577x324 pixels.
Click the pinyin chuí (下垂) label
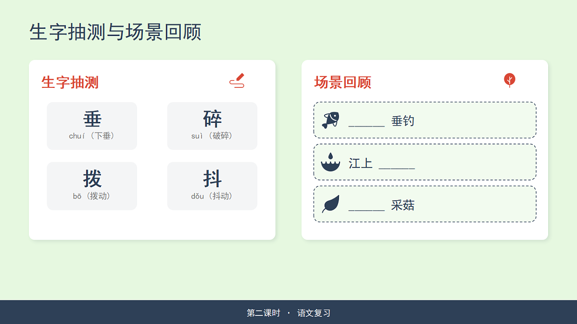[x=92, y=136]
